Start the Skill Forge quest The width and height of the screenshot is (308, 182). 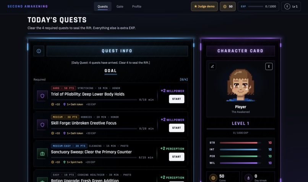177,128
